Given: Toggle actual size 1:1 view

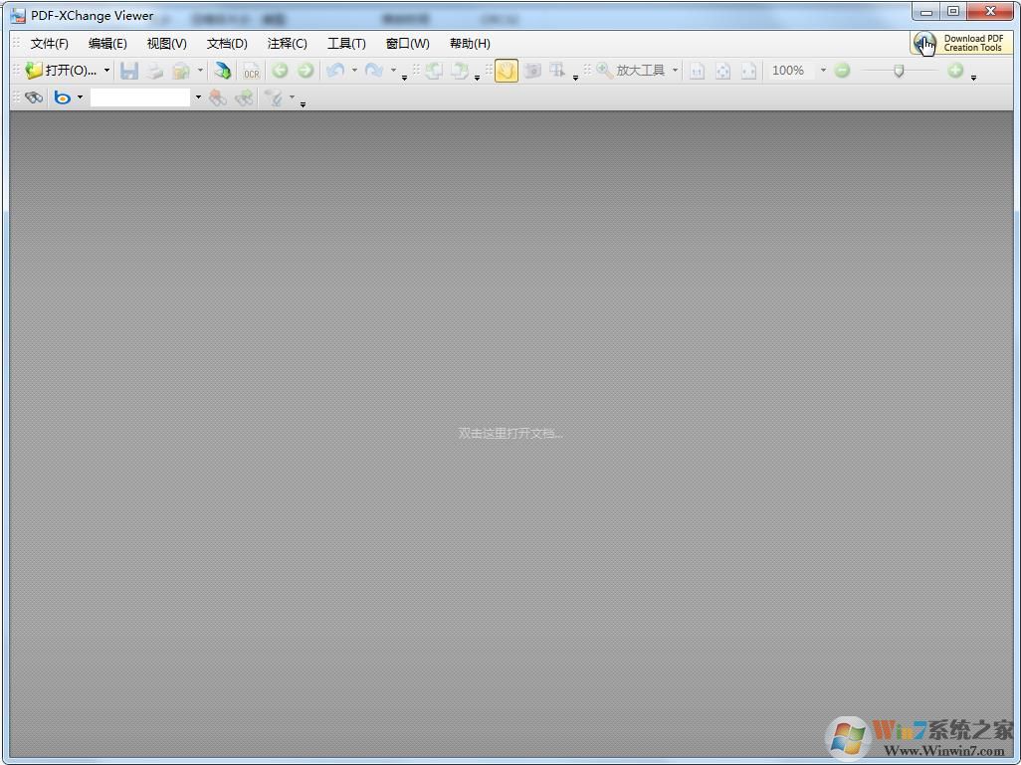Looking at the screenshot, I should click(697, 70).
